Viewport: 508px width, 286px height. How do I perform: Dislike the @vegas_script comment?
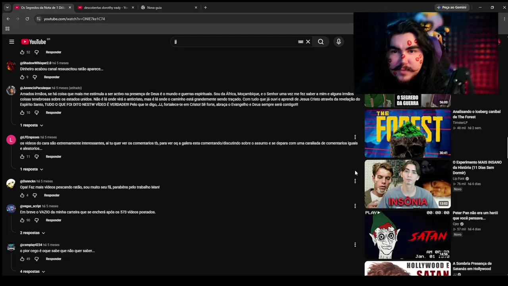[x=37, y=220]
